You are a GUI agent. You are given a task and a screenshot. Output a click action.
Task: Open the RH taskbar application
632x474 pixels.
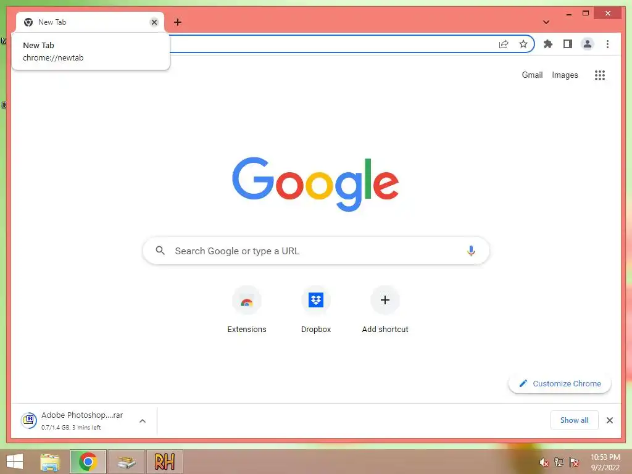click(164, 462)
